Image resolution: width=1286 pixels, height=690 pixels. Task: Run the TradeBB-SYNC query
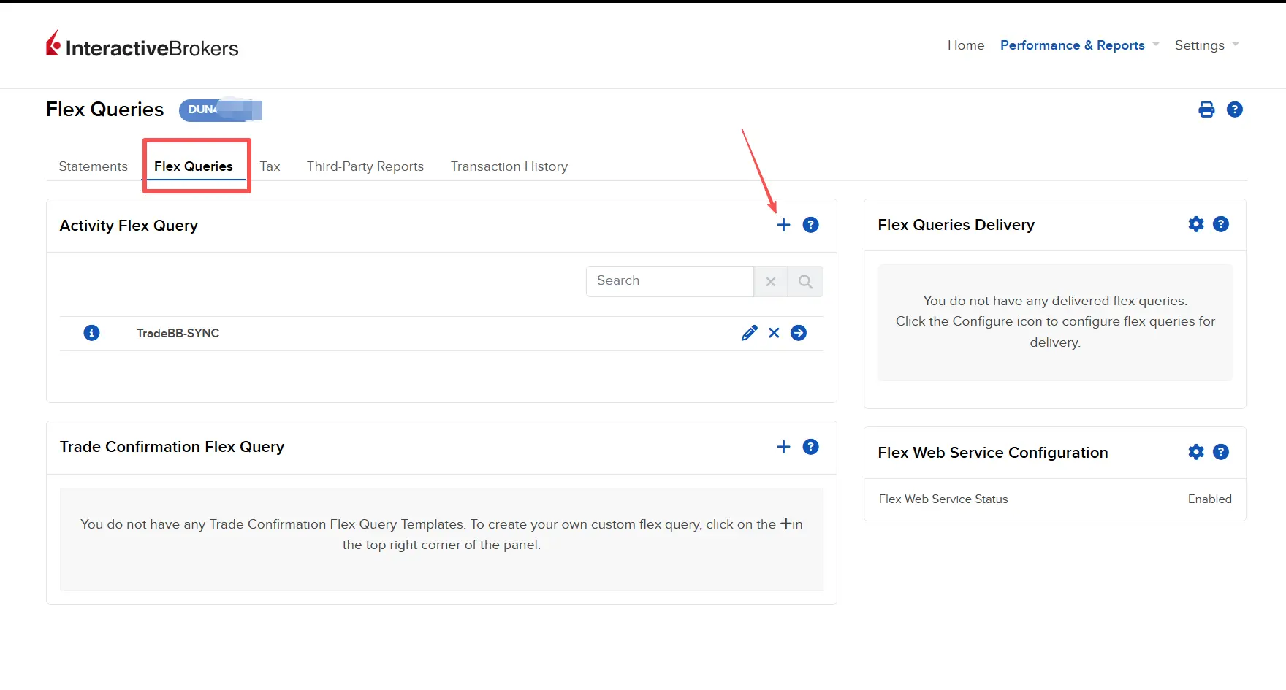[x=799, y=333]
